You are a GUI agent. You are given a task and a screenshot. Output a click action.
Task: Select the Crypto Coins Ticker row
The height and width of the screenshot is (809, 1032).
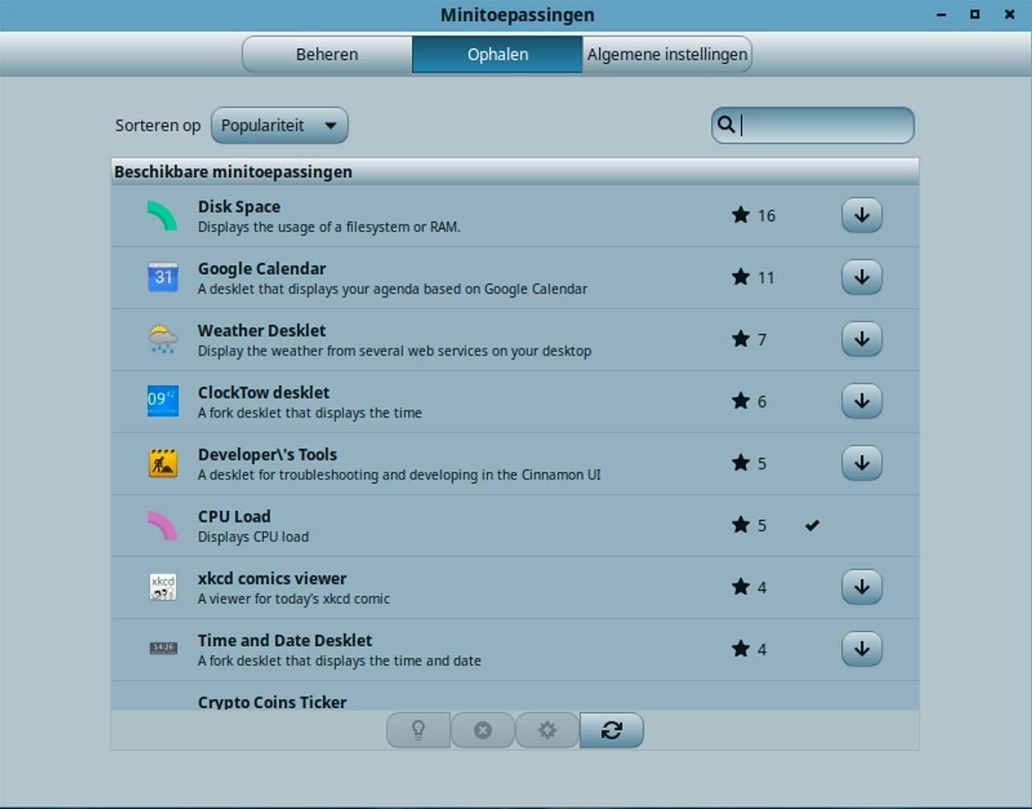pyautogui.click(x=514, y=696)
